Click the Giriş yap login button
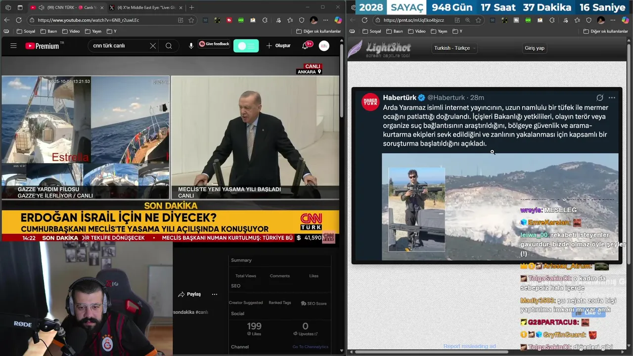 tap(534, 48)
